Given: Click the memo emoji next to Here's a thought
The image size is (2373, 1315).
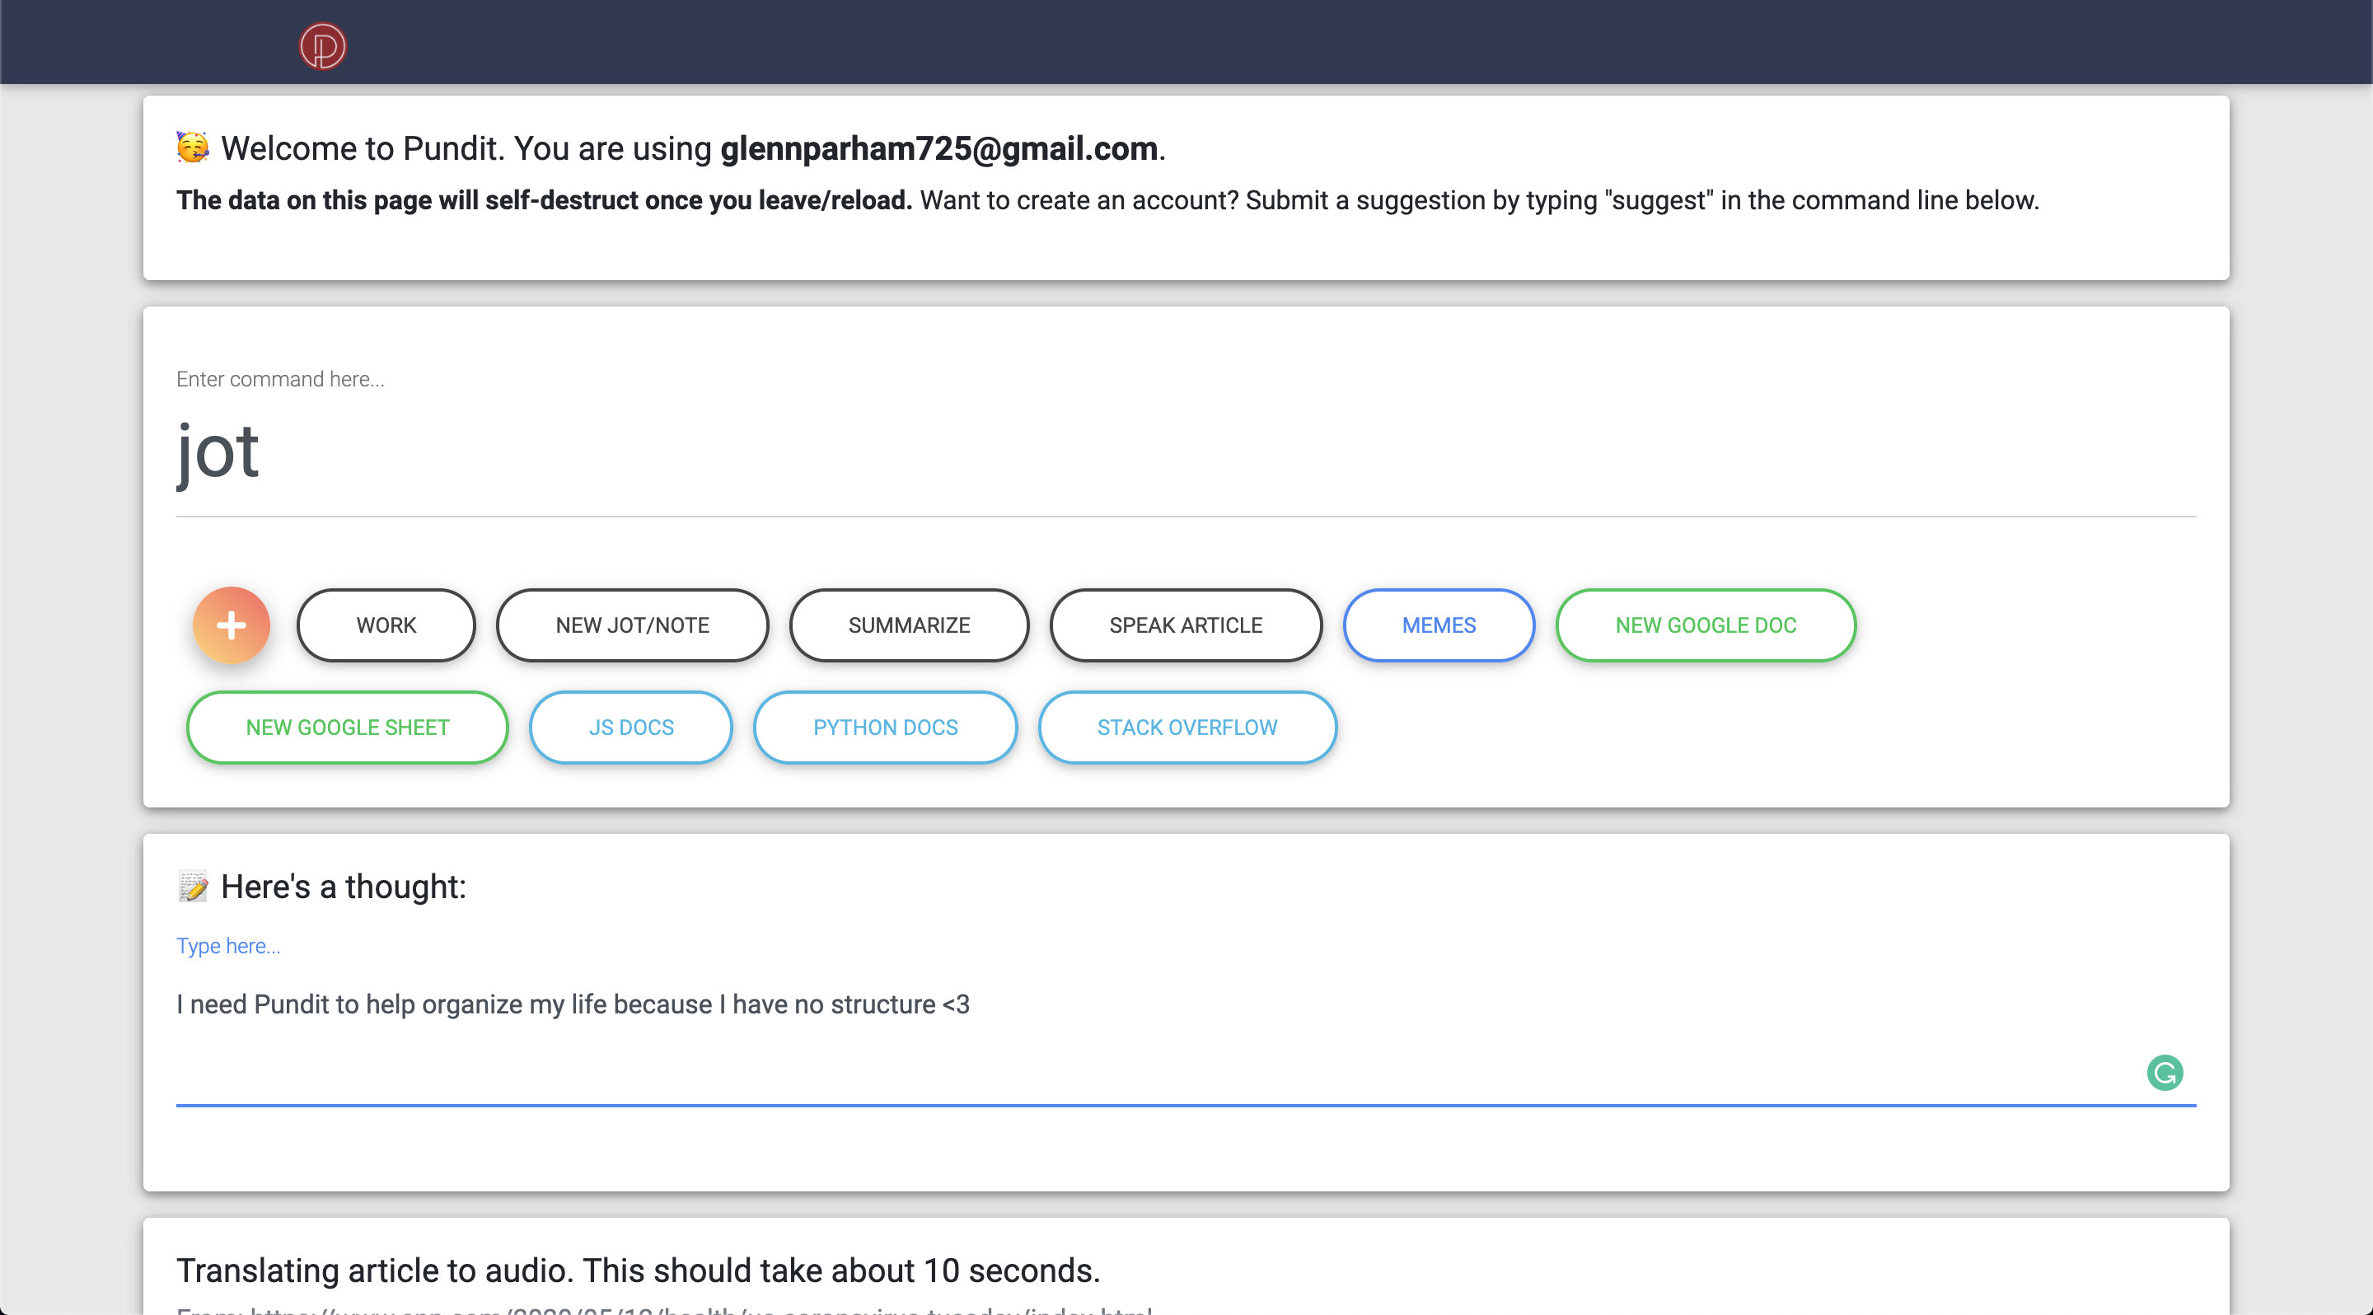Looking at the screenshot, I should 194,886.
